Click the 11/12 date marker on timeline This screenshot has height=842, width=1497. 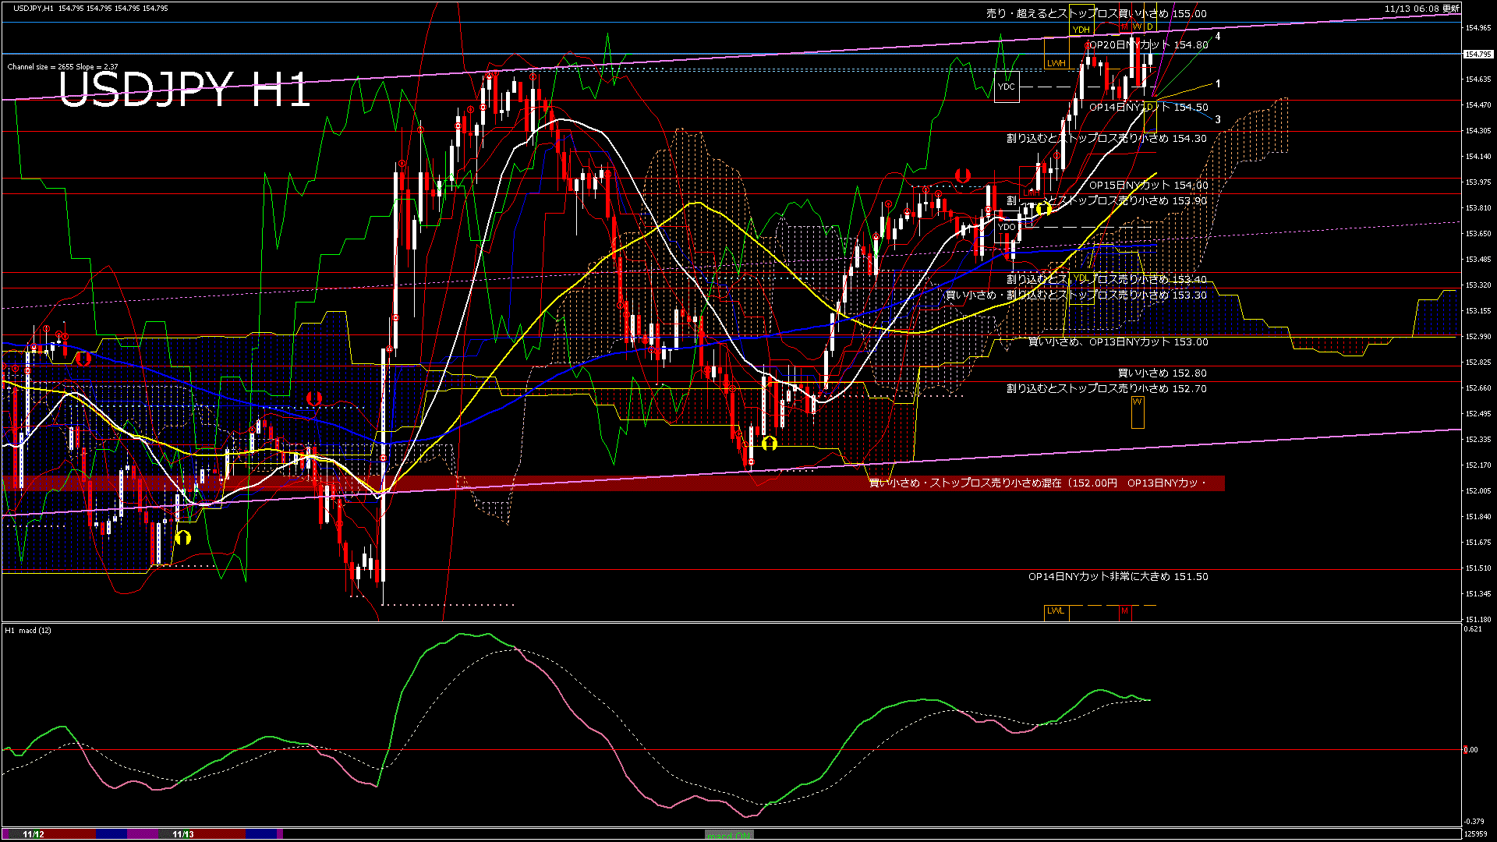pos(33,834)
